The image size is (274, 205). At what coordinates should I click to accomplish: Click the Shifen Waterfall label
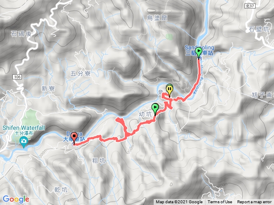pyautogui.click(x=24, y=128)
